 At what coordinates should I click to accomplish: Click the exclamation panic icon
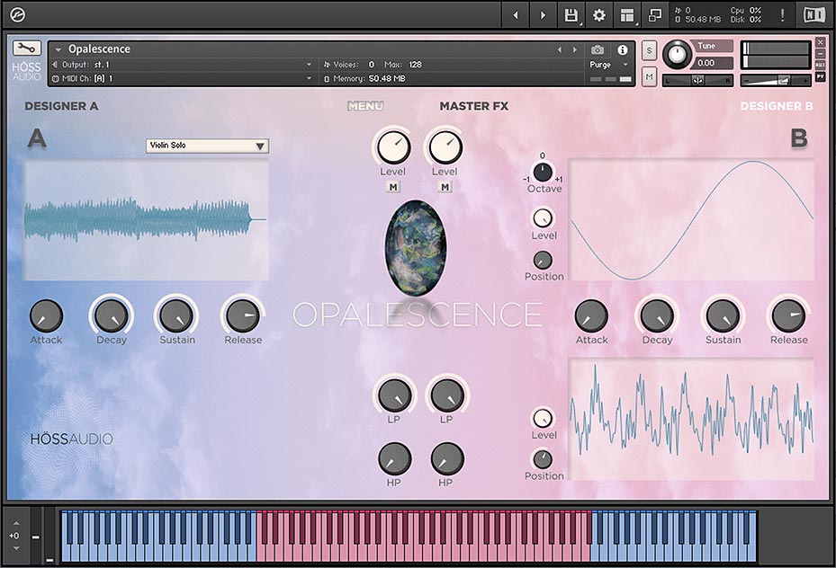pyautogui.click(x=783, y=14)
